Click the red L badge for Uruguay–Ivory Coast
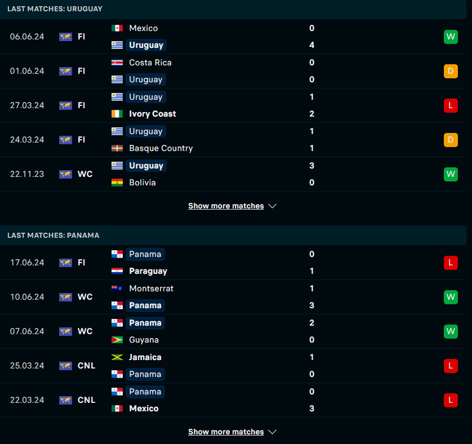472x444 pixels. click(451, 105)
